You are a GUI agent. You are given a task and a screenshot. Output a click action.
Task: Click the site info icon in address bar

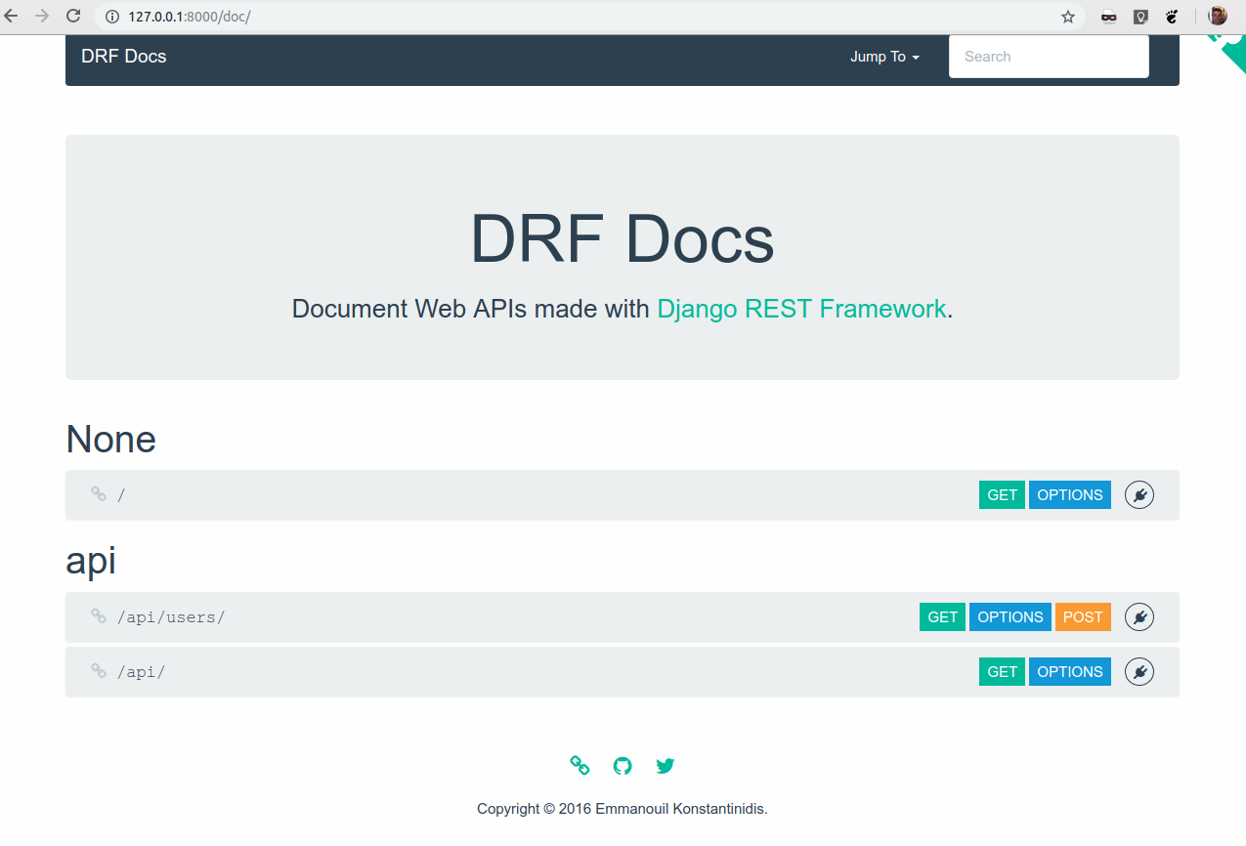coord(111,17)
